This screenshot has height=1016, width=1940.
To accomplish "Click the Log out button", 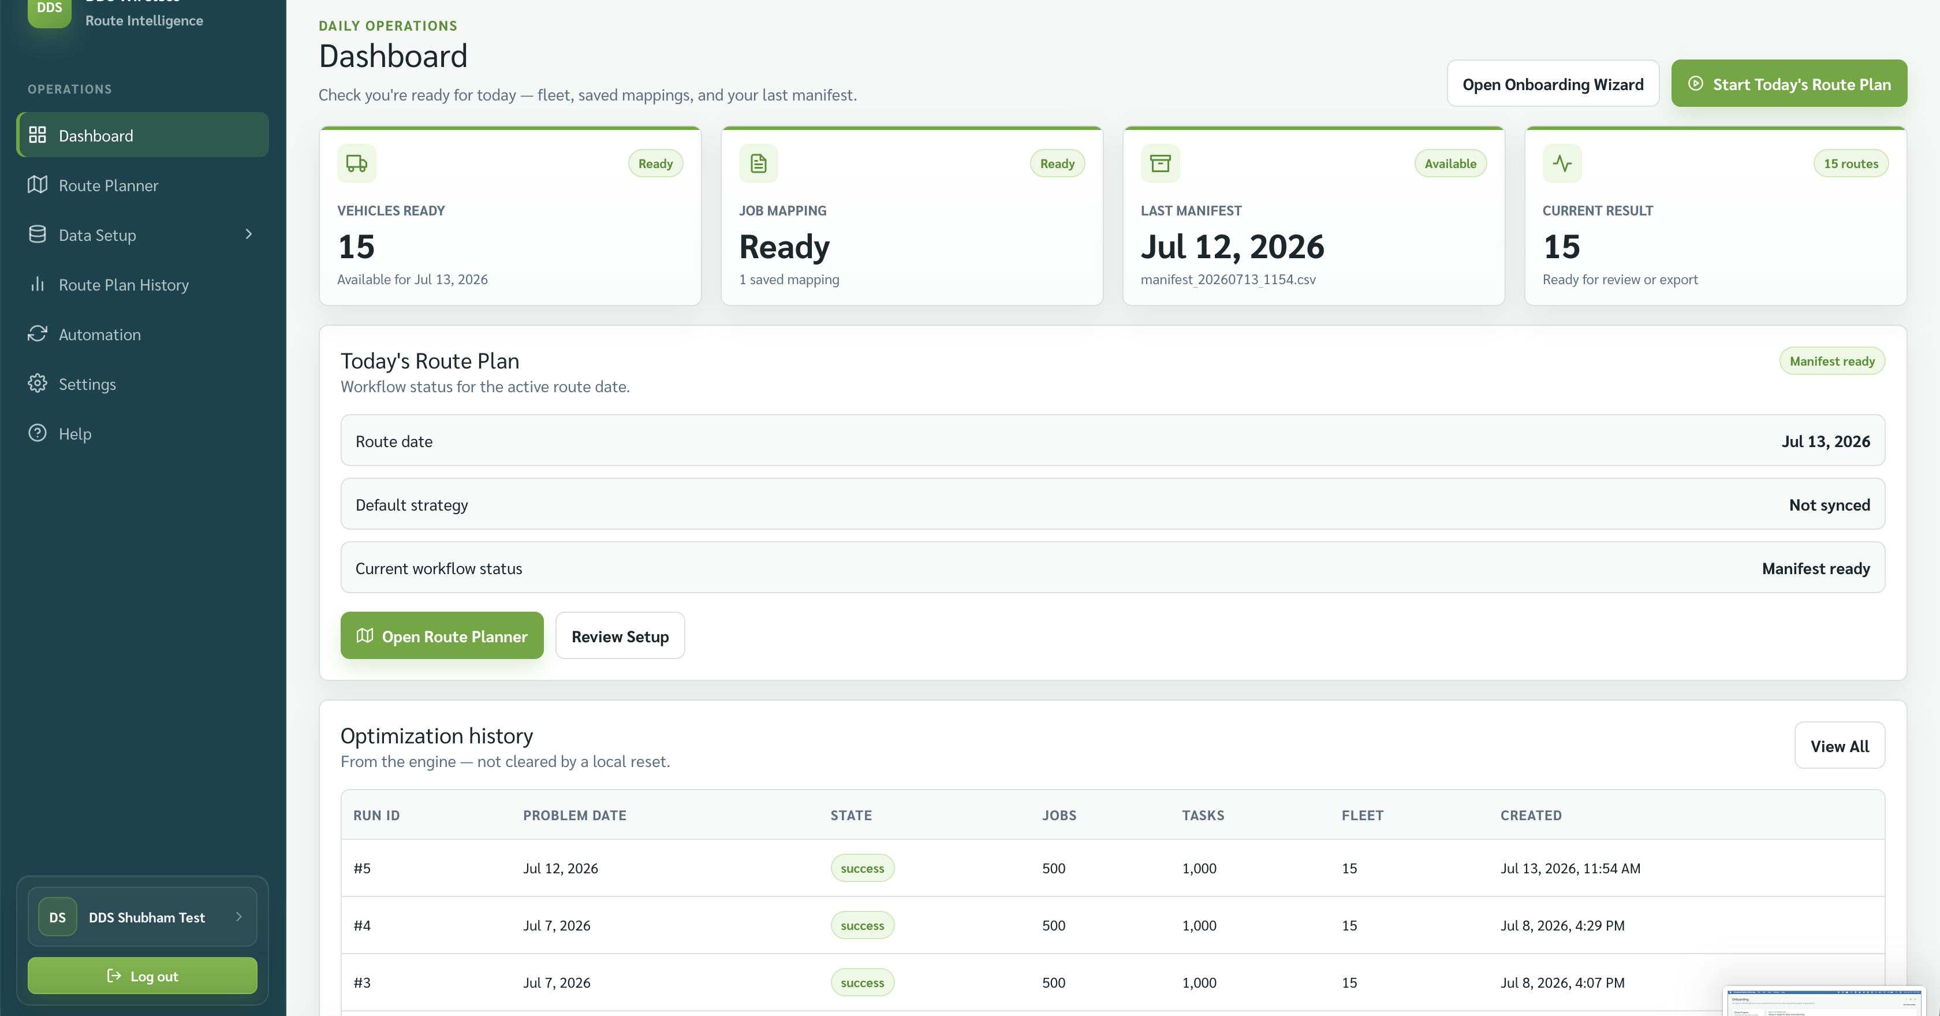I will coord(143,976).
